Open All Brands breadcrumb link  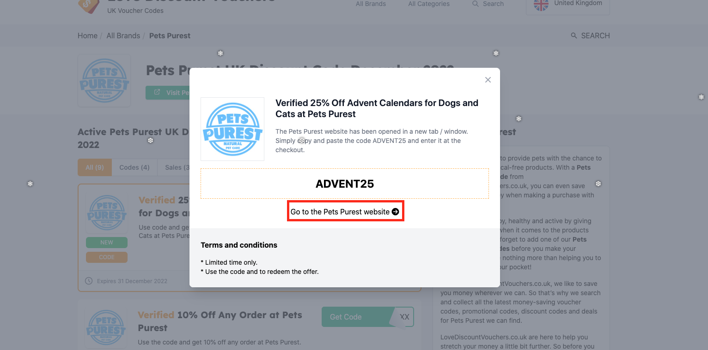(x=123, y=36)
